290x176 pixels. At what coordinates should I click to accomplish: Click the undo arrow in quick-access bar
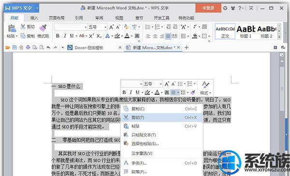point(48,48)
